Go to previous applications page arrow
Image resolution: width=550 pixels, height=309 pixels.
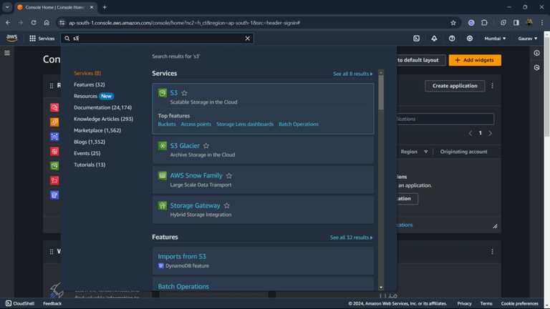coord(471,134)
